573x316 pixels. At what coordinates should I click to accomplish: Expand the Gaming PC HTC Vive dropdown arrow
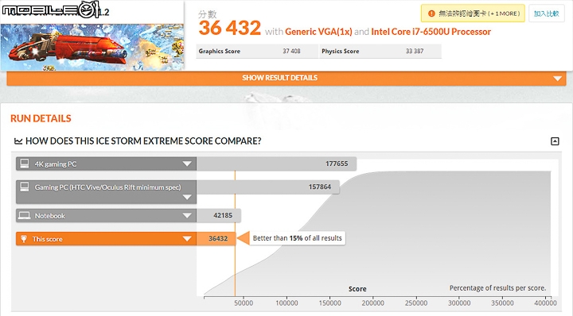pyautogui.click(x=187, y=197)
